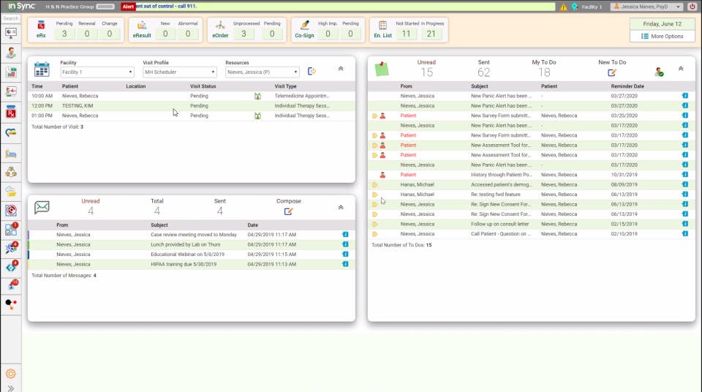Click the calendar scheduler icon

(42, 69)
